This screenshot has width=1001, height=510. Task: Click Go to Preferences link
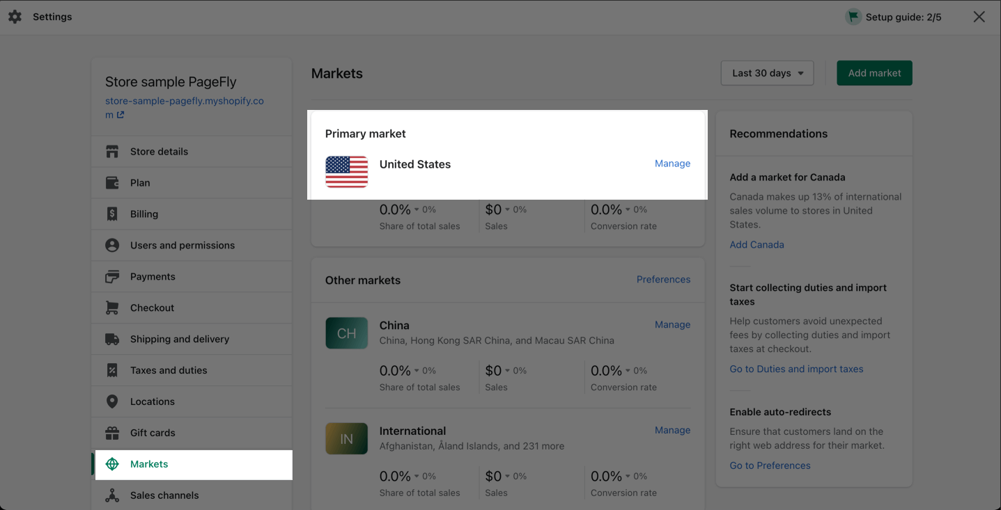tap(770, 465)
